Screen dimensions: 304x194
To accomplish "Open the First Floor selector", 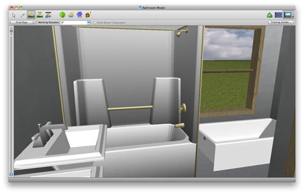I will 23,22.
